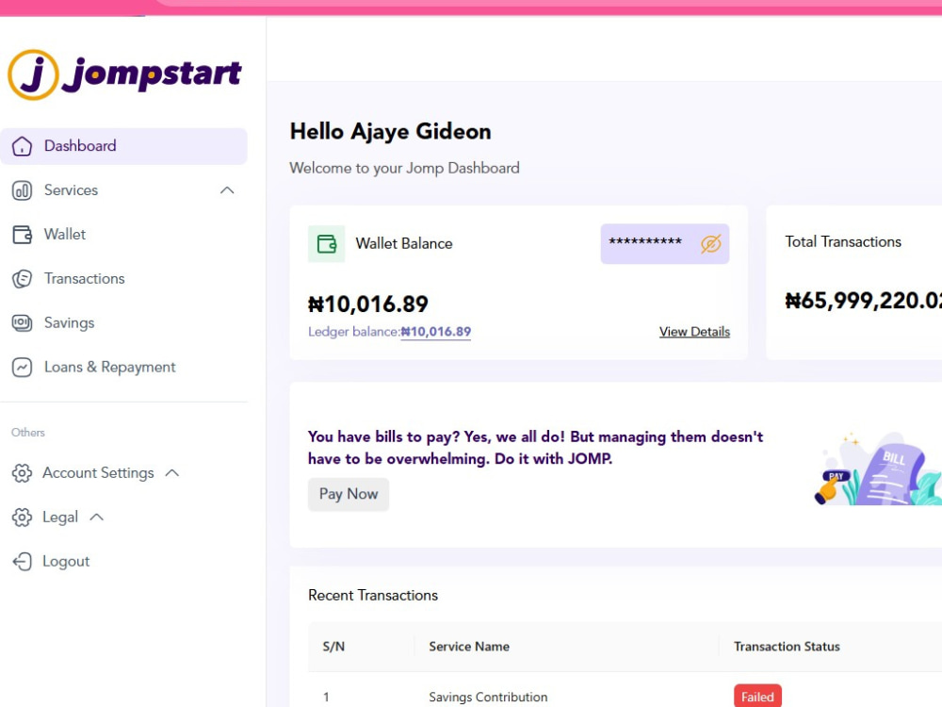Screen dimensions: 942x707
Task: Open the Dashboard menu item
Action: (123, 146)
